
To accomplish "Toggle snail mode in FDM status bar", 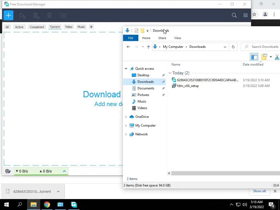I will (x=8, y=171).
